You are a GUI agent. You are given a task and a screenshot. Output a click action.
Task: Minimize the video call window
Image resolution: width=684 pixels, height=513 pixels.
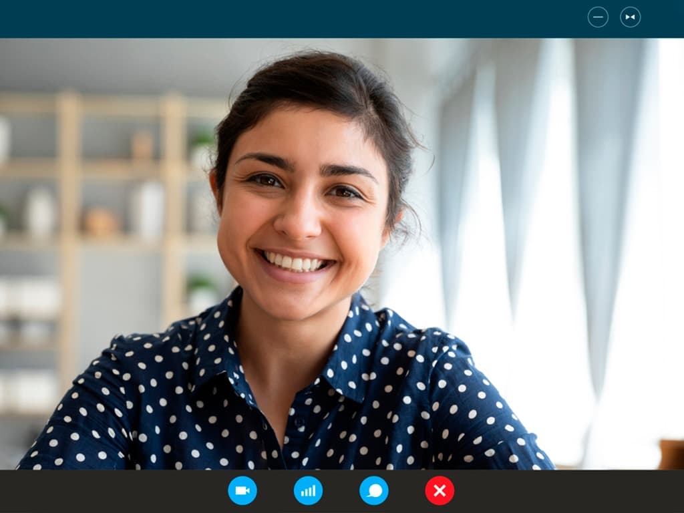[598, 17]
